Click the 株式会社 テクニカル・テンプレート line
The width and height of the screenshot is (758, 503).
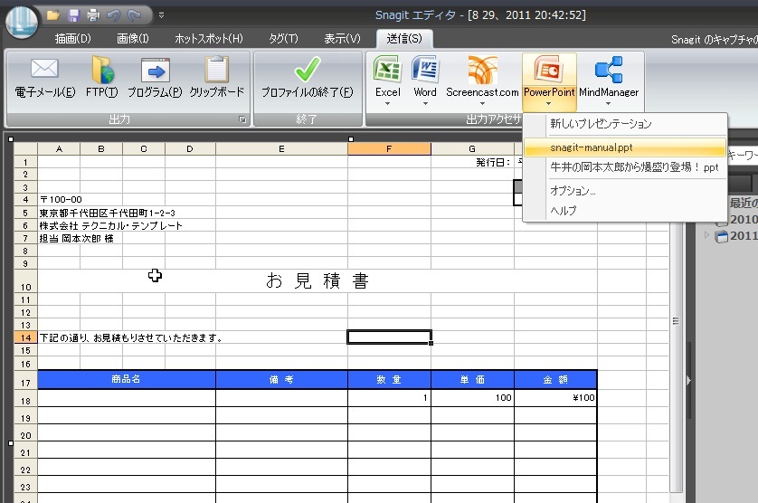[x=110, y=226]
